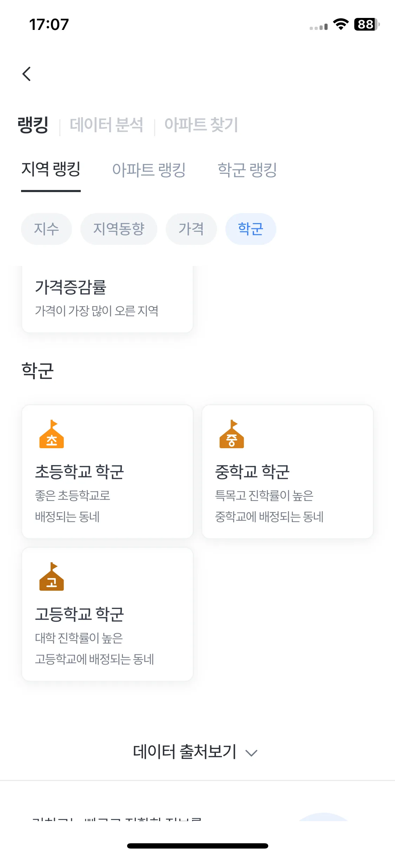Open the 고등학교 학군 card title
The height and width of the screenshot is (857, 395).
point(79,614)
